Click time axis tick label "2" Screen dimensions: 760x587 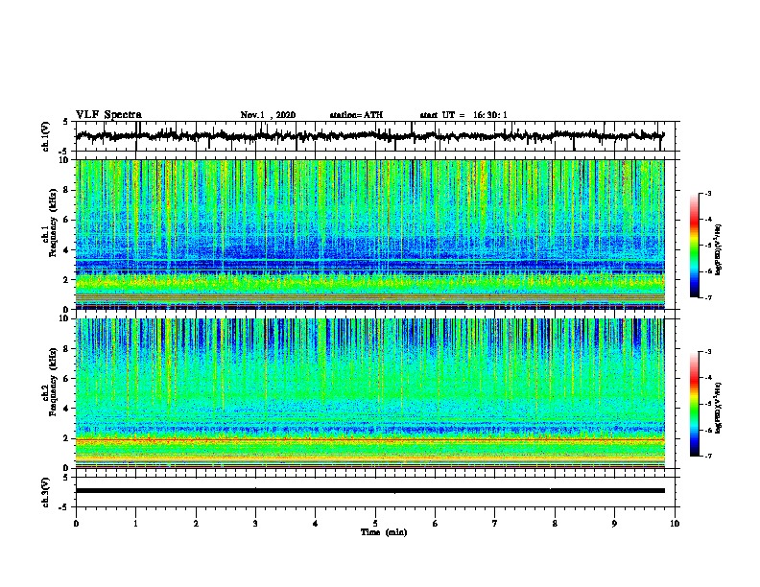click(x=196, y=524)
